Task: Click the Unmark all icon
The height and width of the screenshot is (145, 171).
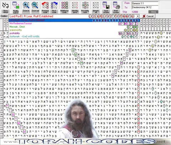Action: click(96, 5)
